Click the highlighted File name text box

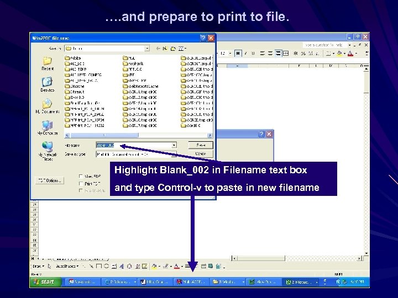134,145
